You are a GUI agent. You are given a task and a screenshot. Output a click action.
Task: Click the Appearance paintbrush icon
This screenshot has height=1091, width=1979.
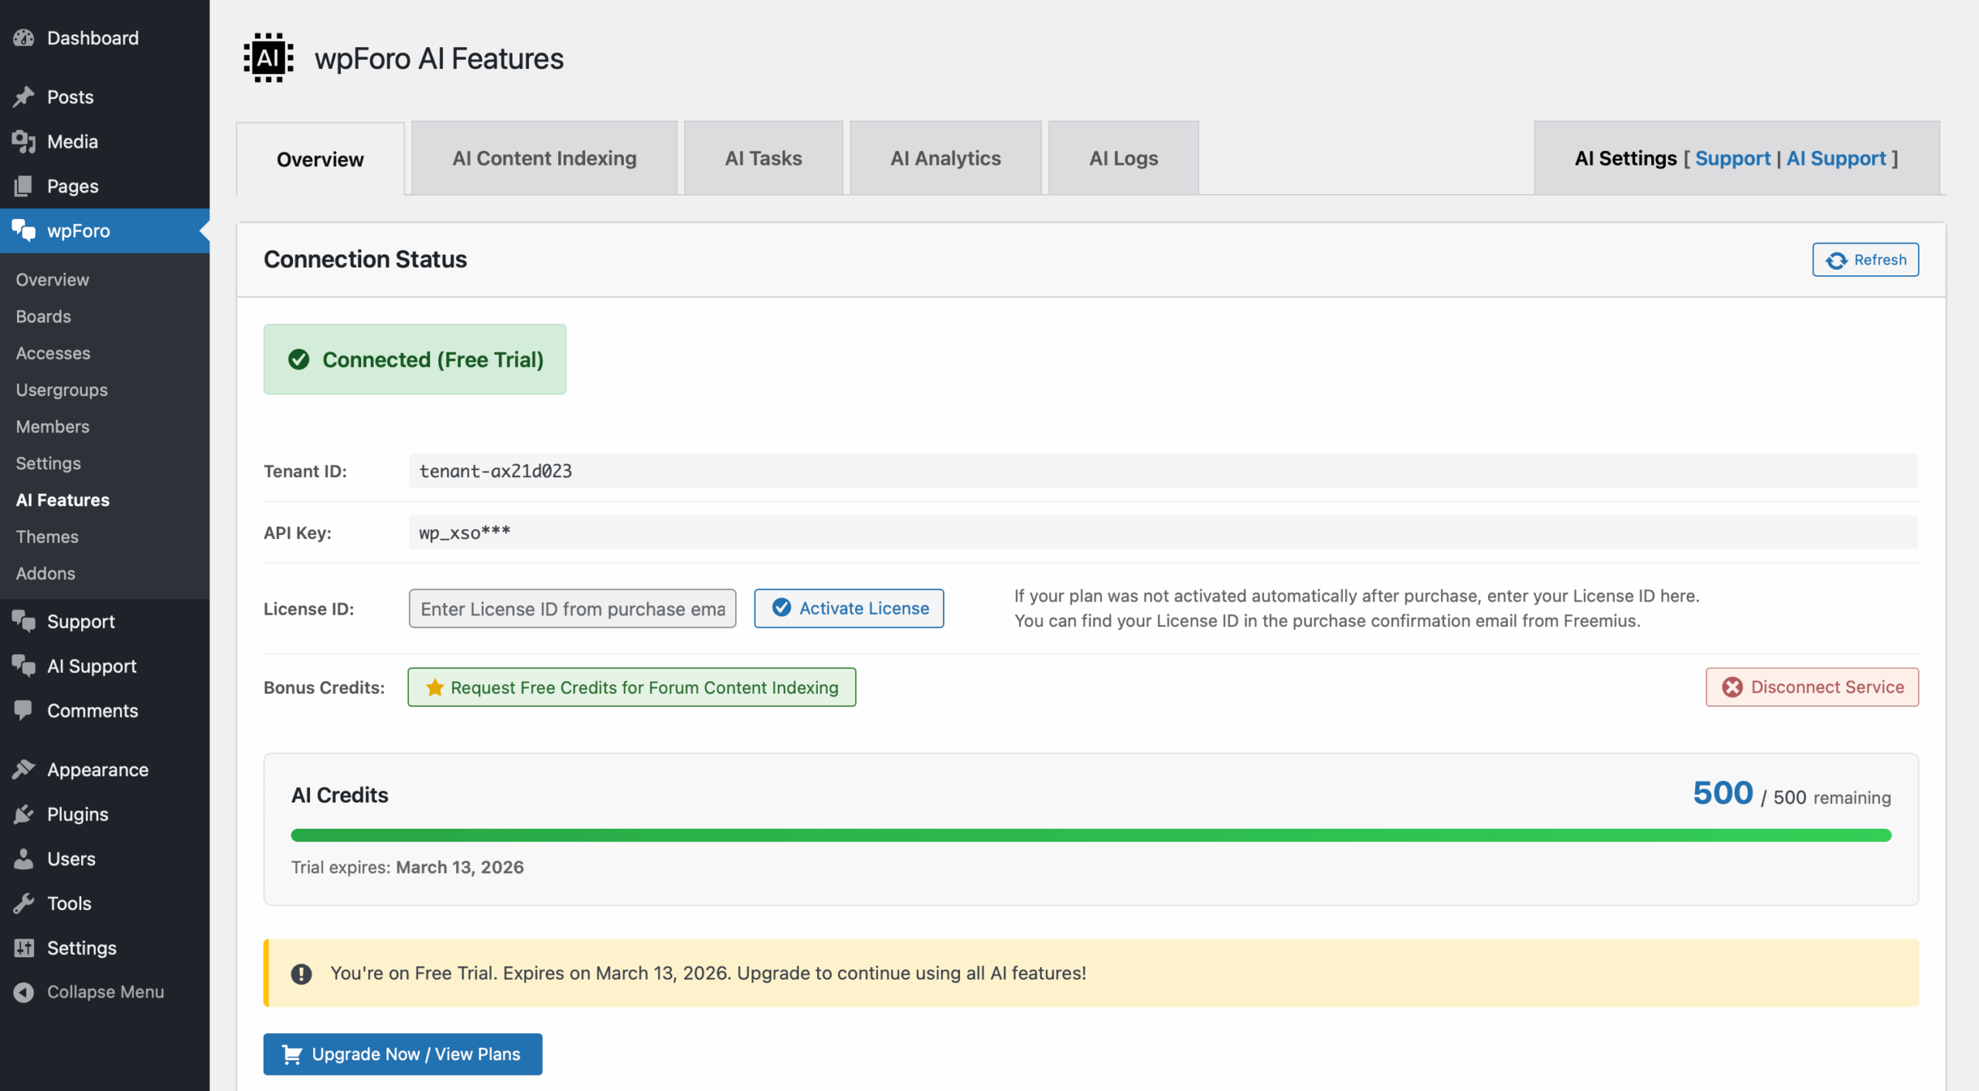[24, 769]
